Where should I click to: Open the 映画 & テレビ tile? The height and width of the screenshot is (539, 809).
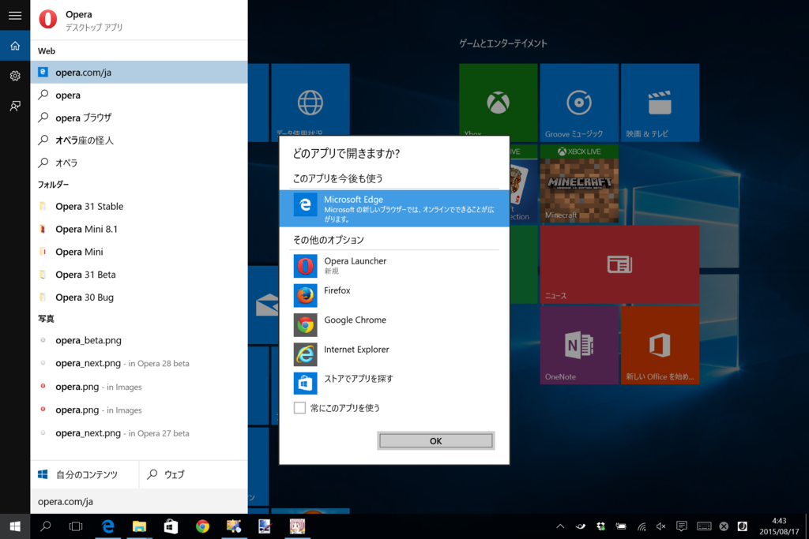[x=660, y=103]
